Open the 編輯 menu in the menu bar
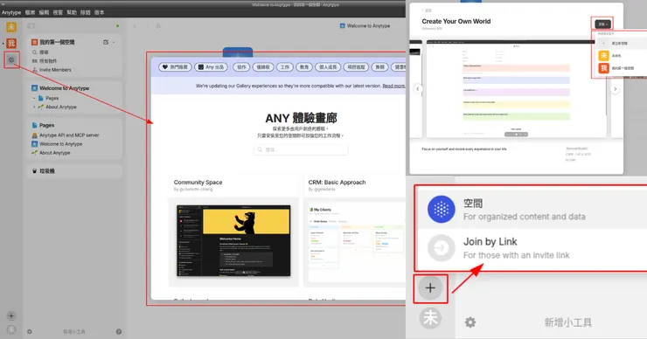 point(44,12)
